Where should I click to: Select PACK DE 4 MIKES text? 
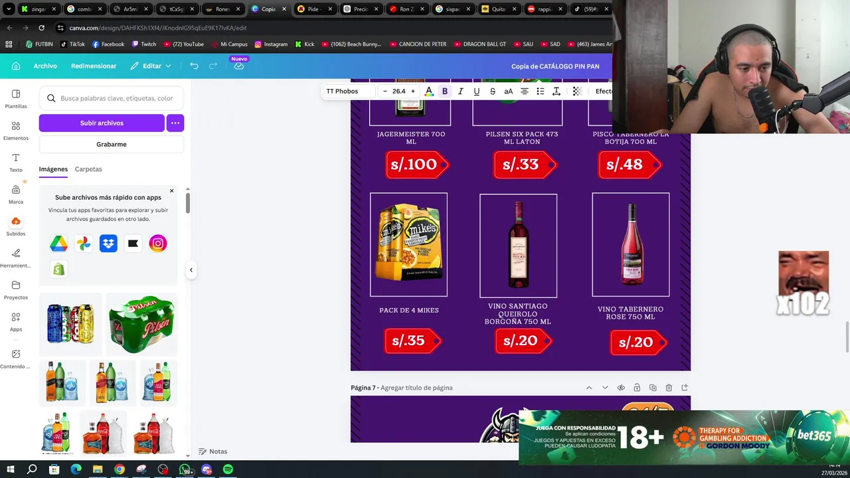(409, 310)
